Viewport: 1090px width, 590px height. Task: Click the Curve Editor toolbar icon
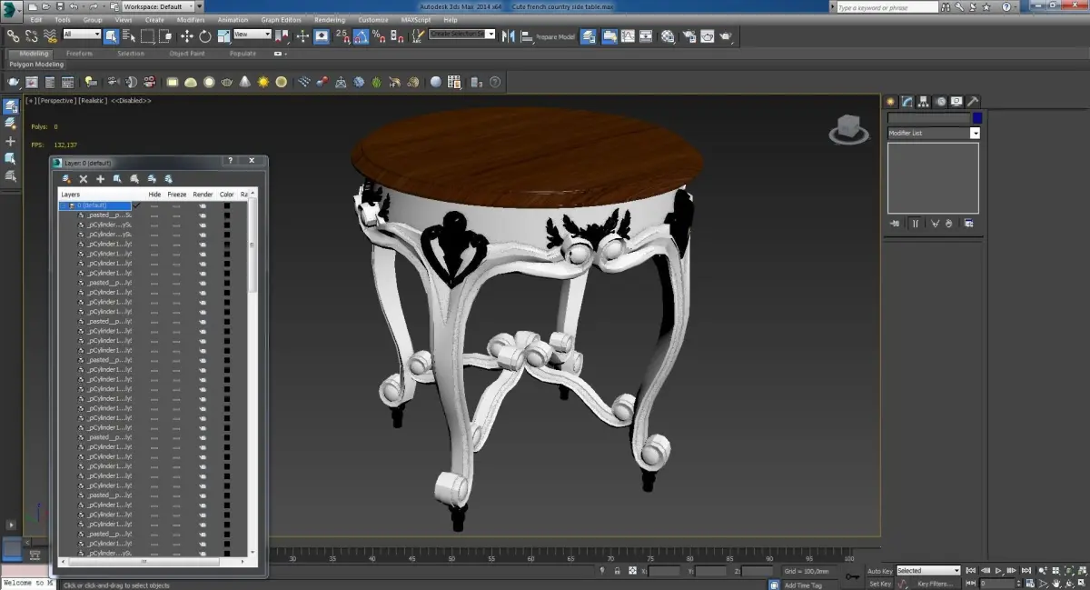[629, 36]
